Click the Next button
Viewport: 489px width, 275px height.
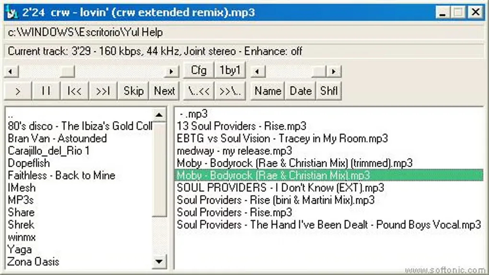[x=164, y=91]
